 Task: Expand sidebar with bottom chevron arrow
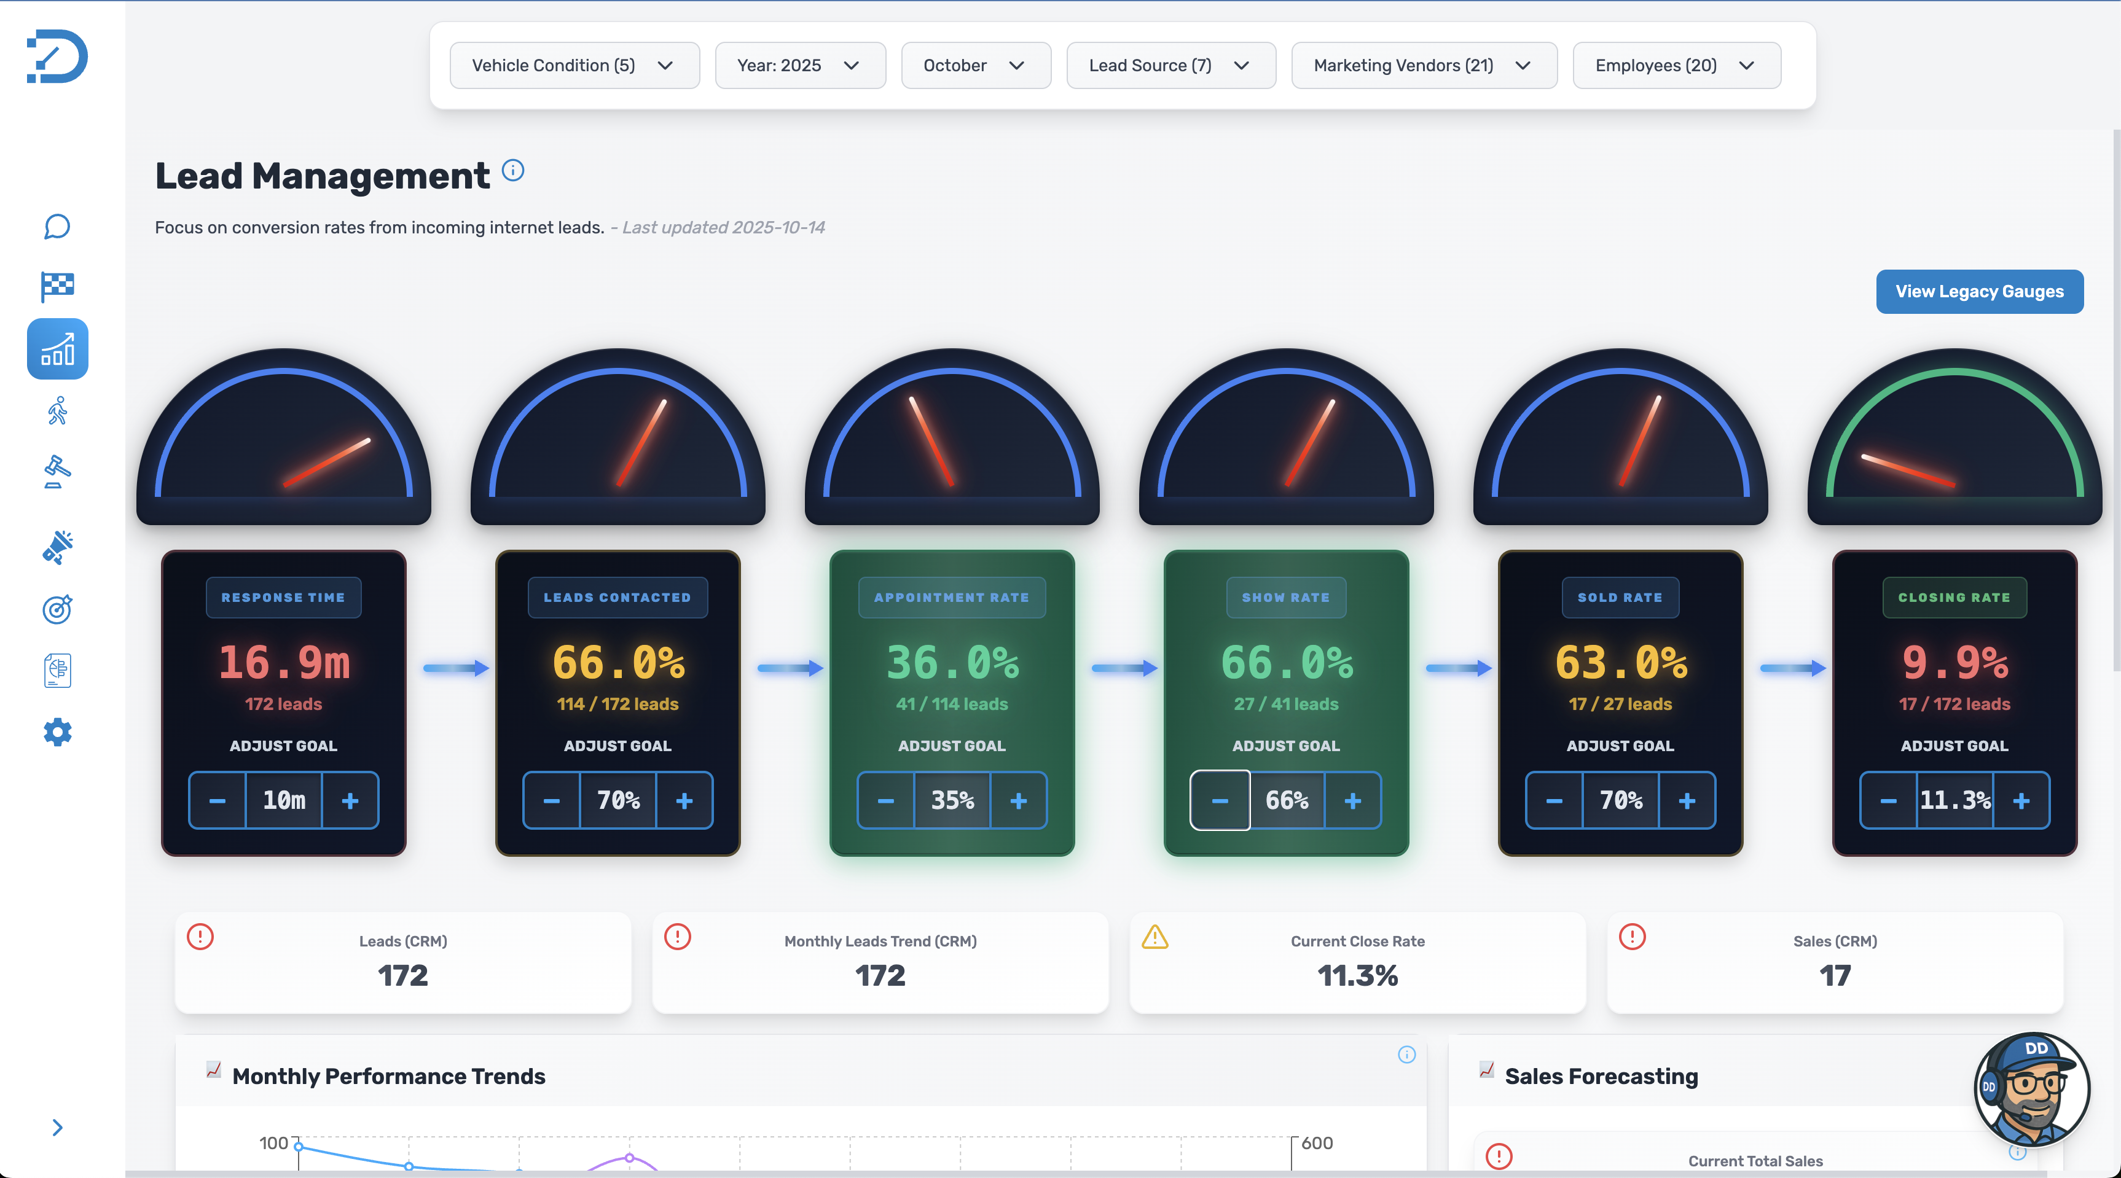coord(57,1127)
